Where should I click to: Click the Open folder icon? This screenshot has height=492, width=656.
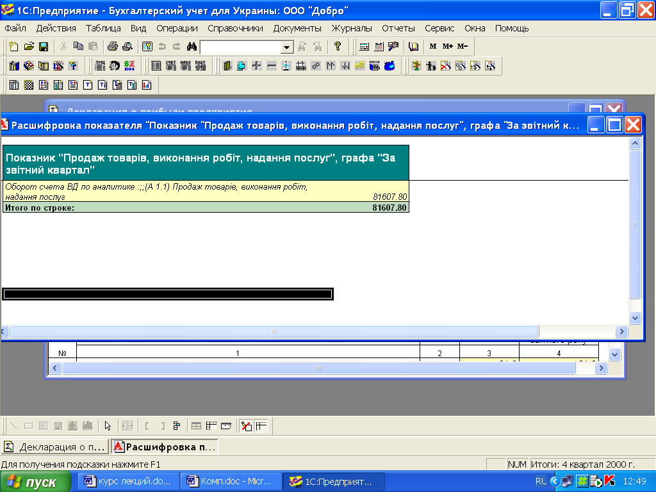point(29,46)
